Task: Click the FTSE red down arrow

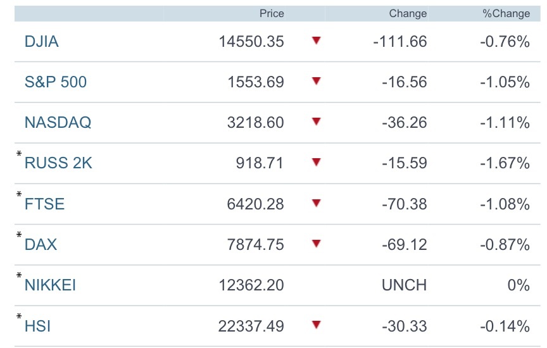Action: coord(317,203)
